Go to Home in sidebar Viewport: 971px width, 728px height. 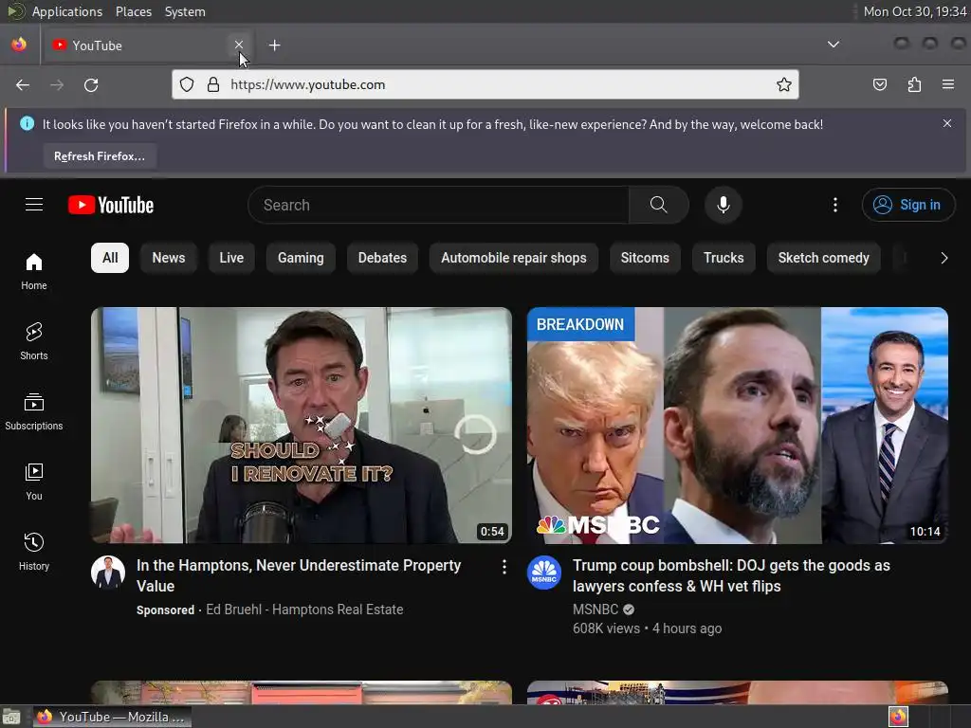tap(34, 271)
